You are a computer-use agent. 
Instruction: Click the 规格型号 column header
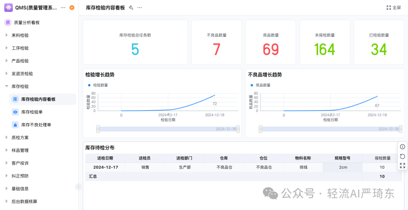coord(342,158)
